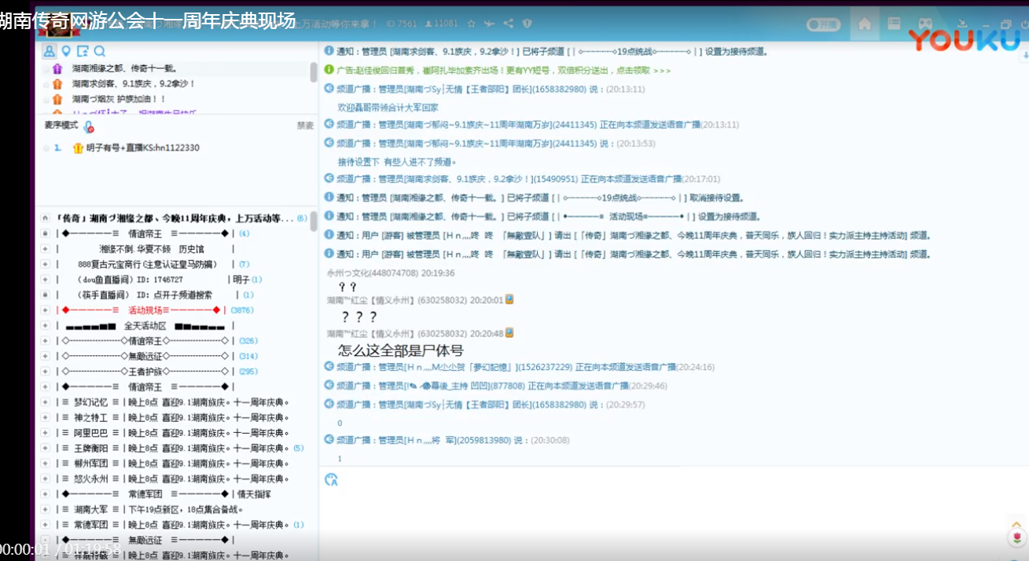Open the member list view icon

tap(50, 51)
